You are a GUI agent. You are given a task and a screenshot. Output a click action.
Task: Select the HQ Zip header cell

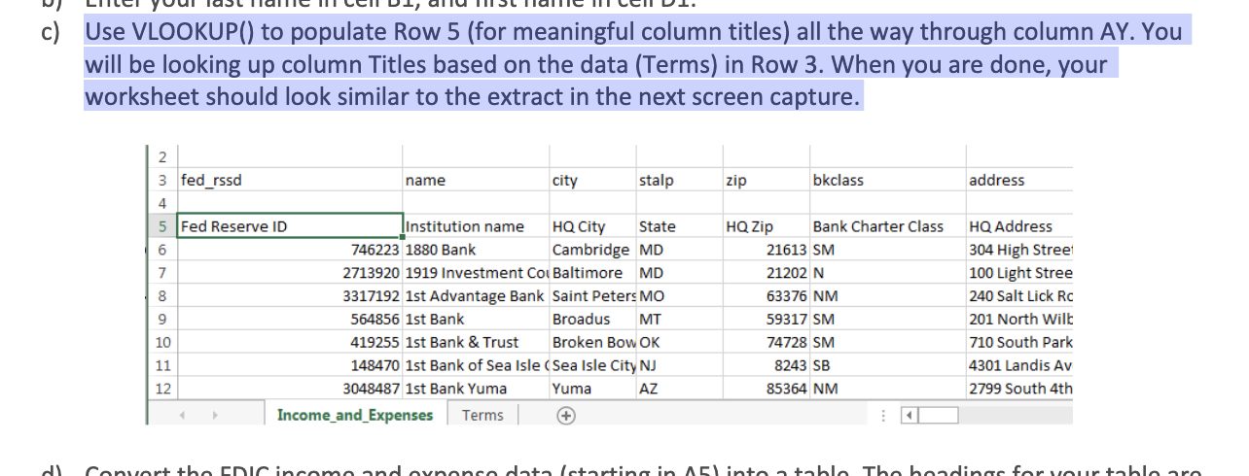765,226
